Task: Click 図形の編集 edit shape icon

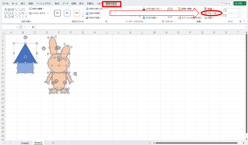Action: tap(30, 9)
